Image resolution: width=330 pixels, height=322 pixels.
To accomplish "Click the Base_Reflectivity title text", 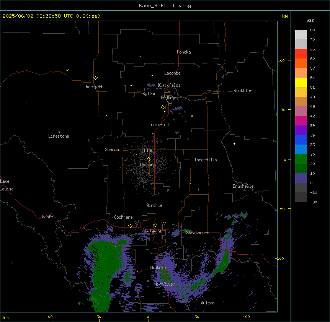I will click(165, 6).
